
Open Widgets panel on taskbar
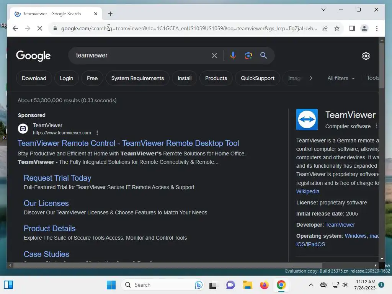(8, 285)
